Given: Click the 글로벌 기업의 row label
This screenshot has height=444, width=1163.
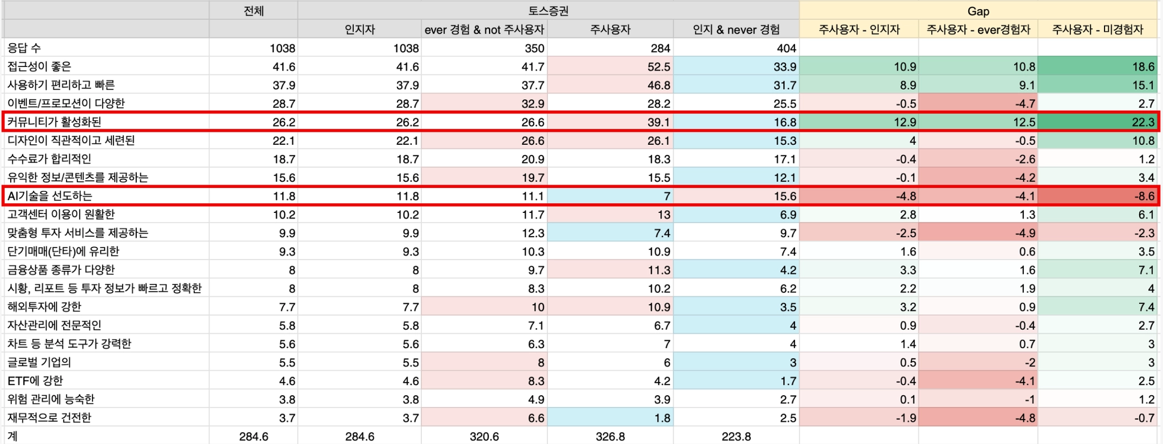Looking at the screenshot, I should coord(39,362).
